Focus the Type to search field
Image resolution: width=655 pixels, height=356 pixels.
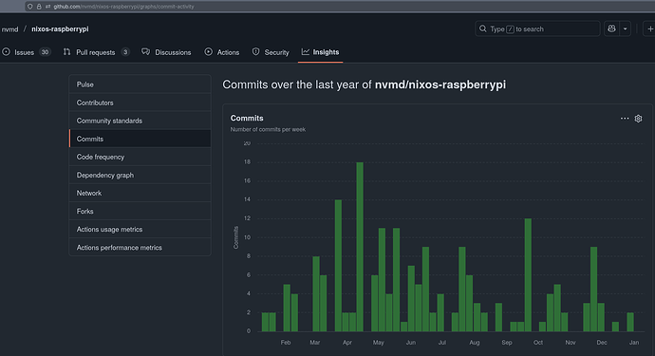coord(537,28)
